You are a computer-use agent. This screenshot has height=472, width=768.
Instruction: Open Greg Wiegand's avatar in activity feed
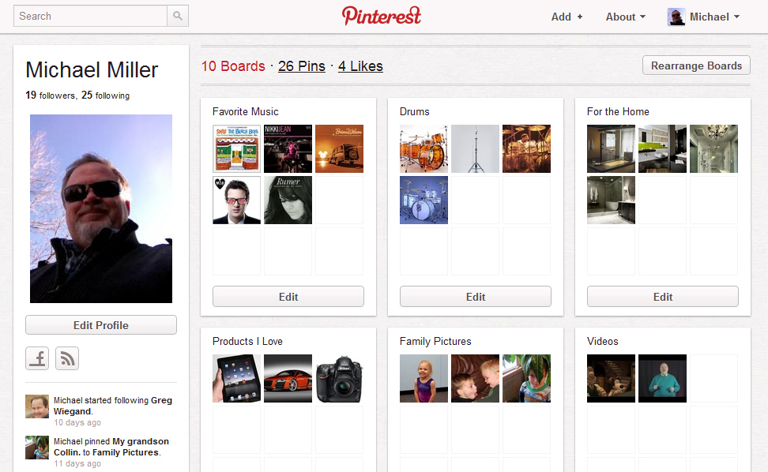[37, 407]
